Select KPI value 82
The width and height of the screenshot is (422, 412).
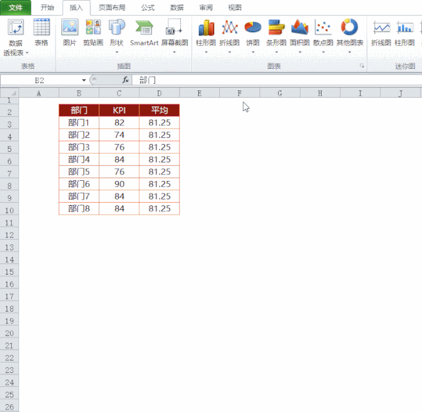[119, 123]
